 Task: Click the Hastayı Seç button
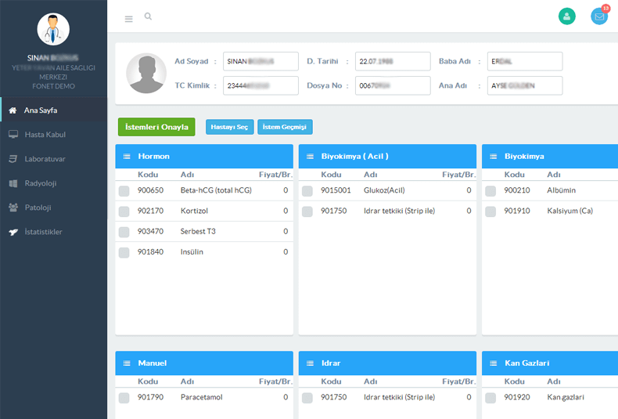click(229, 127)
